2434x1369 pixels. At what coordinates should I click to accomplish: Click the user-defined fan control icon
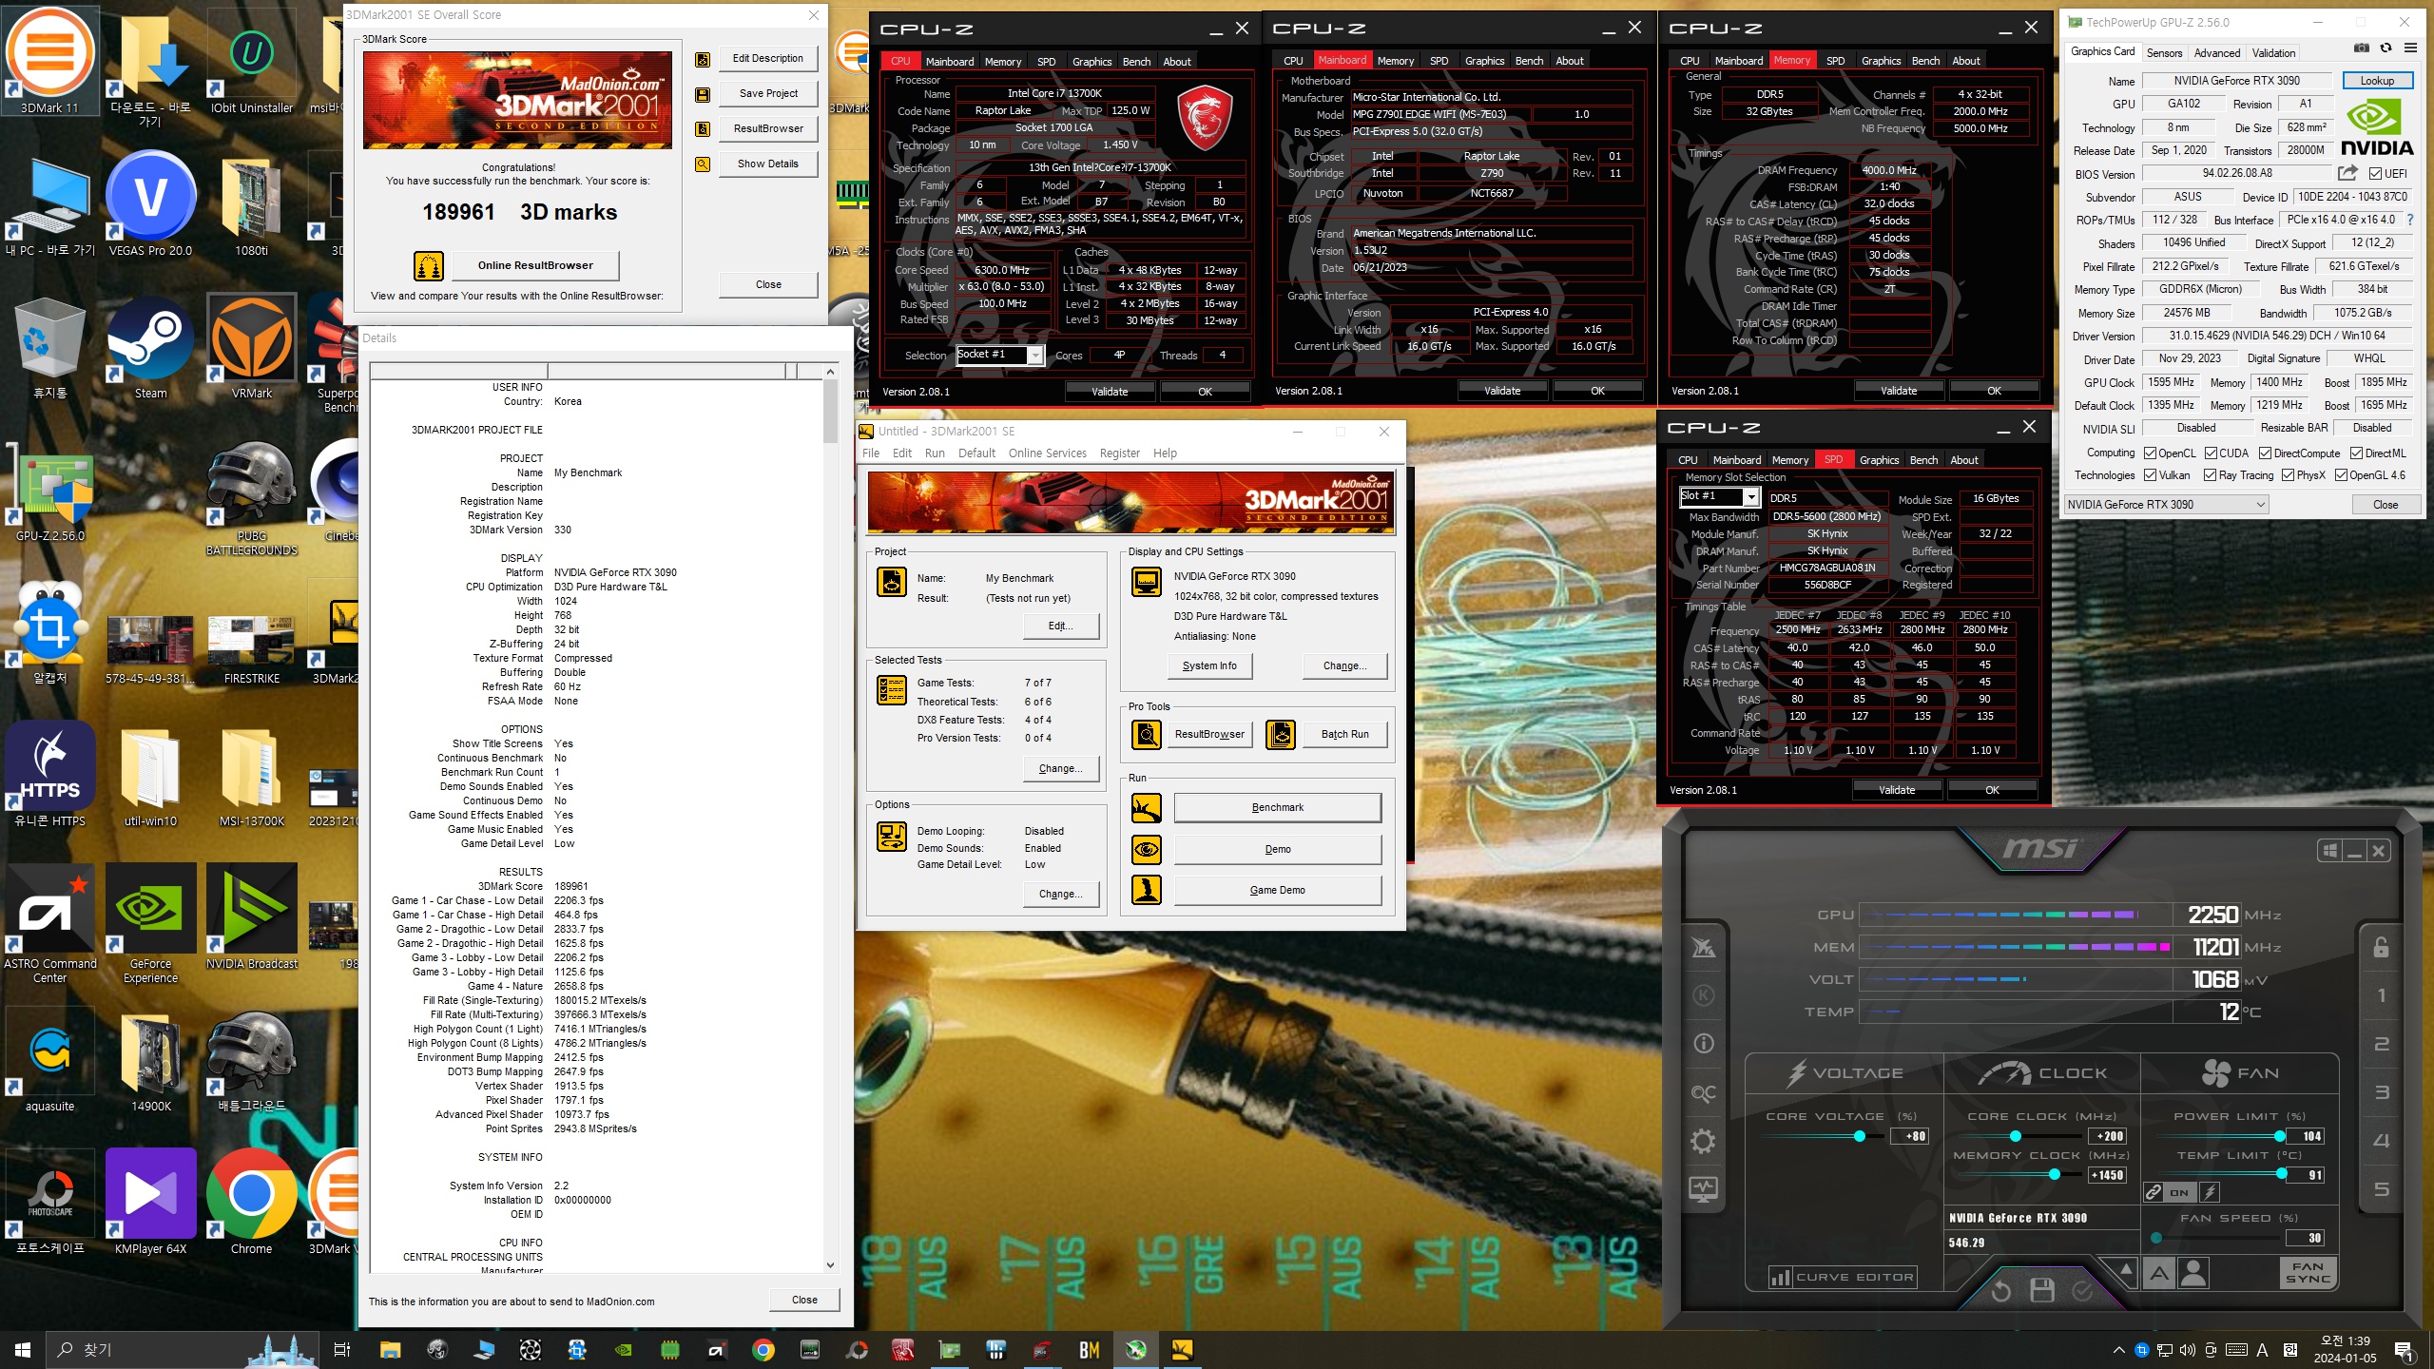click(x=2193, y=1272)
